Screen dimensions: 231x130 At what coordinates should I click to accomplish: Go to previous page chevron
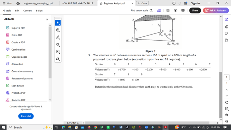tap(227, 89)
